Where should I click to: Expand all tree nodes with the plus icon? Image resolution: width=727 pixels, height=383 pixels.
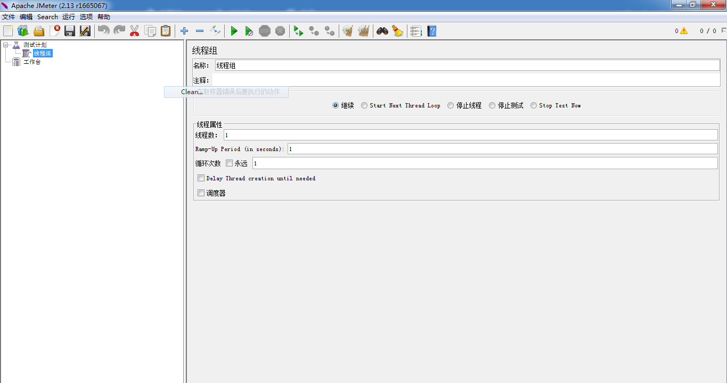coord(184,31)
